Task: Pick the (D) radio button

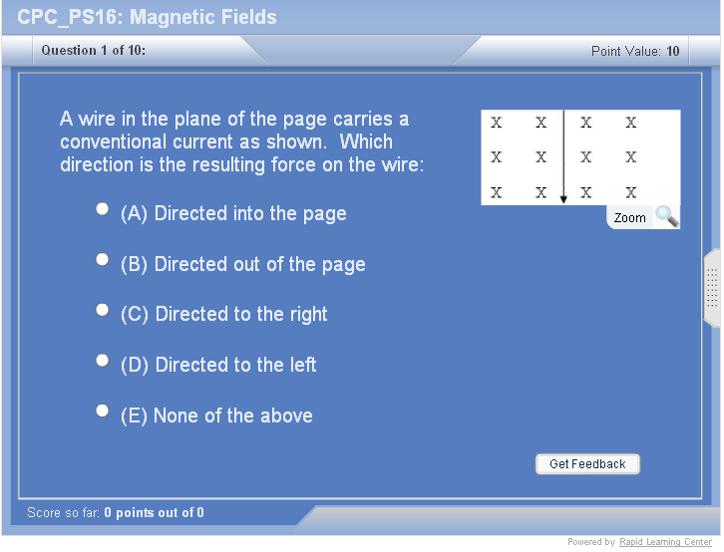Action: tap(102, 361)
